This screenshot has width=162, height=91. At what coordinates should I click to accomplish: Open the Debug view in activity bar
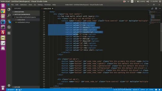9,27
